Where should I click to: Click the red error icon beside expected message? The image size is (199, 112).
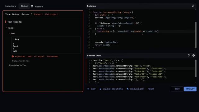pyautogui.click(x=13, y=56)
